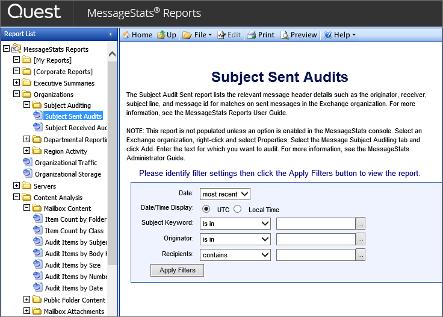Viewport: 443px width, 317px height.
Task: Open the Recipients operator dropdown
Action: pyautogui.click(x=235, y=255)
